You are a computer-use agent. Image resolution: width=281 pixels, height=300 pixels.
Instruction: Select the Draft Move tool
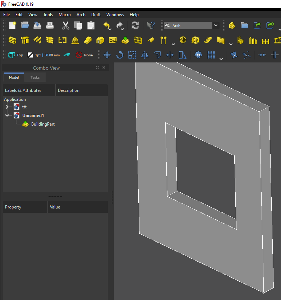click(107, 55)
